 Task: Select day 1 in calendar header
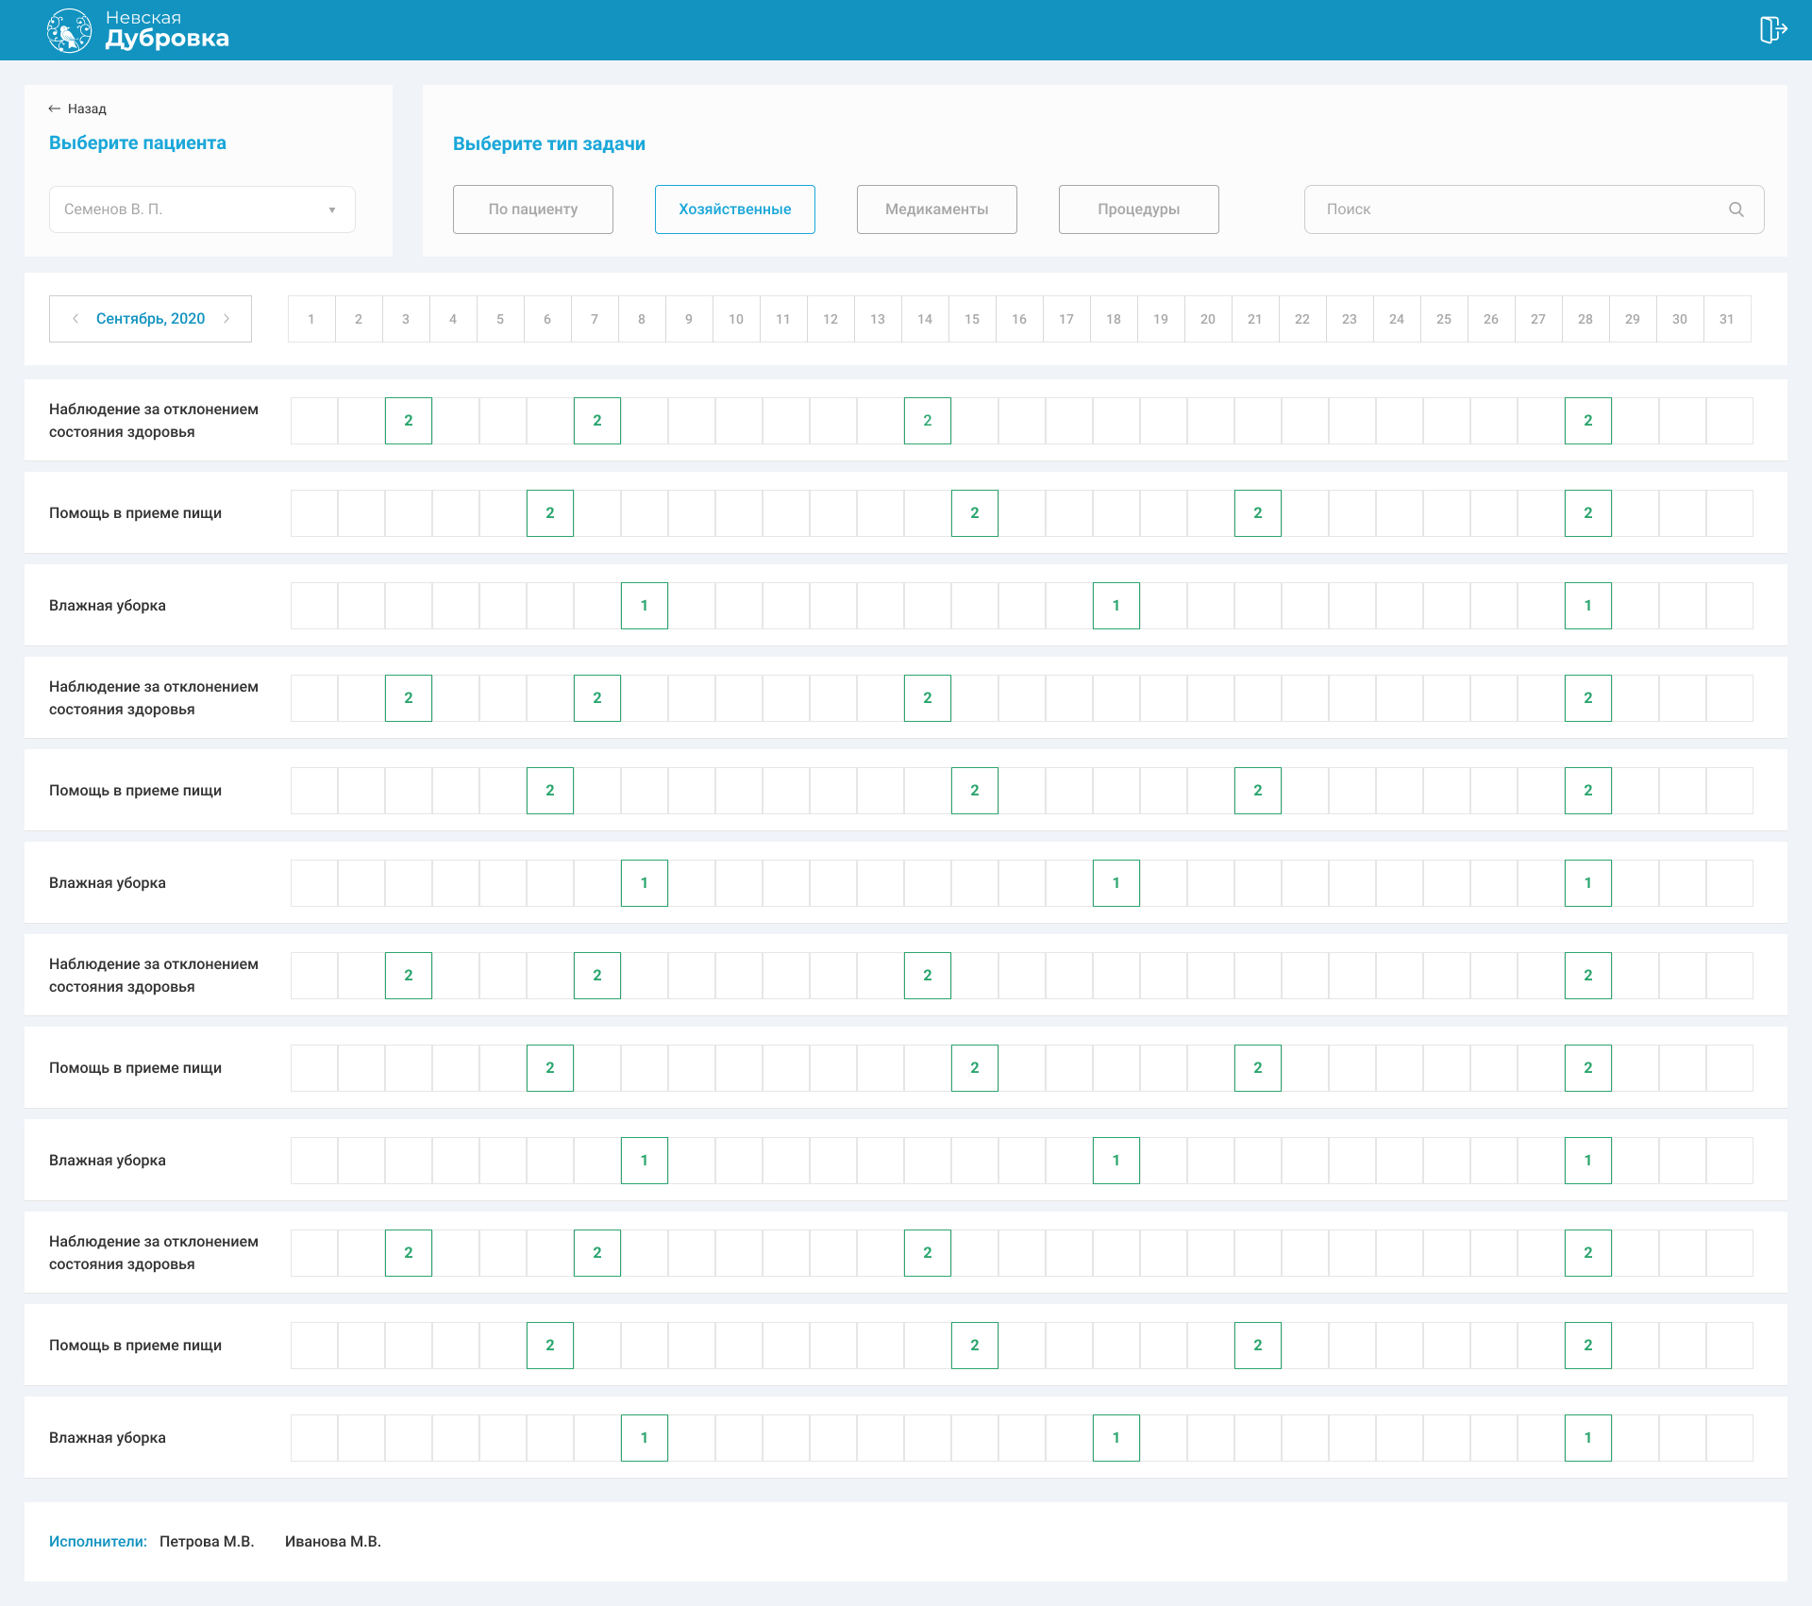click(x=311, y=319)
